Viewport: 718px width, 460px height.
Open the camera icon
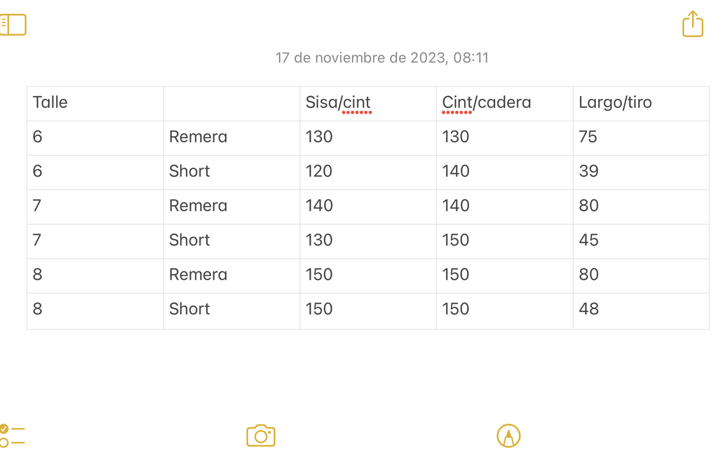click(261, 435)
